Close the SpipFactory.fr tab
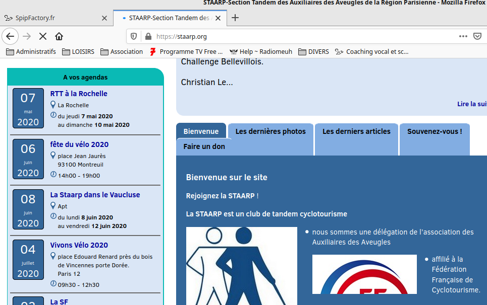 [104, 18]
